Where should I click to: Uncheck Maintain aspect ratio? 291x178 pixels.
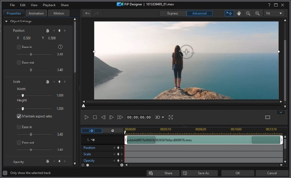(19, 116)
